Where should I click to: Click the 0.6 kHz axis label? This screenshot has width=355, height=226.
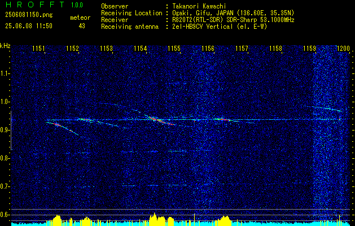4,215
